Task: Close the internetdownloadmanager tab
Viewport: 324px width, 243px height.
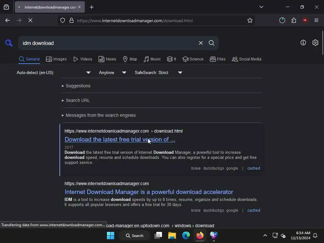Action: pyautogui.click(x=79, y=7)
